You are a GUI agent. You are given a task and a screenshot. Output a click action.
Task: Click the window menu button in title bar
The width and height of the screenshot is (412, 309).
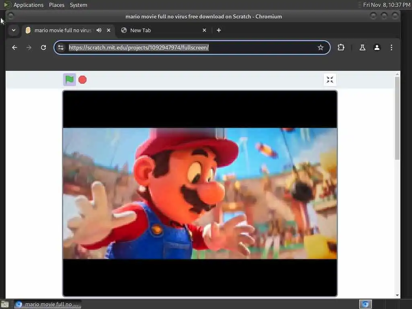point(10,16)
